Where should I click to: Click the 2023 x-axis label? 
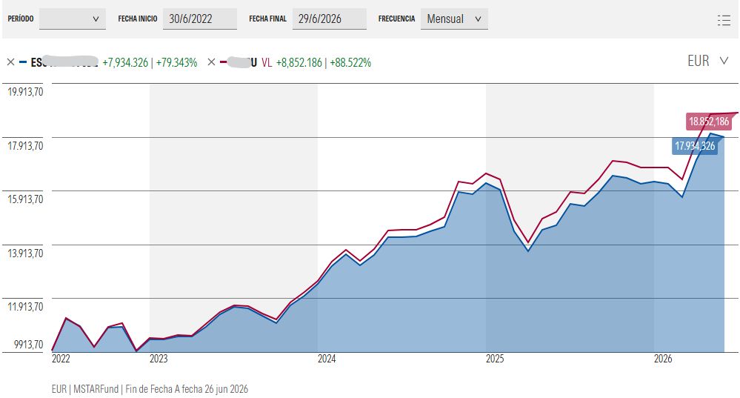(159, 359)
